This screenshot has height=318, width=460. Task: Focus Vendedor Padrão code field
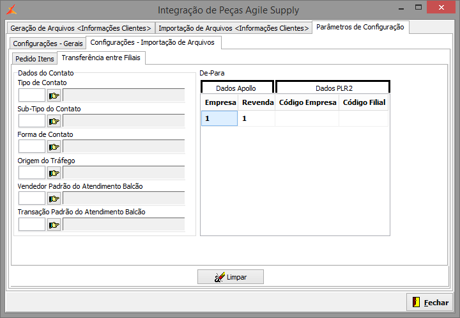tap(32, 199)
